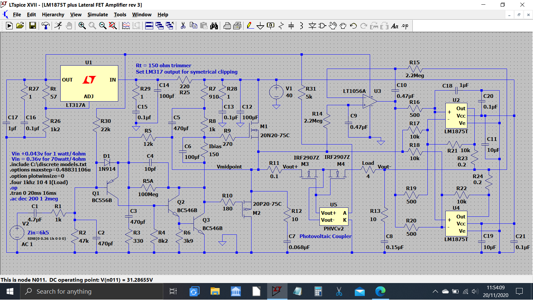The width and height of the screenshot is (533, 301).
Task: Open the Mail app from the taskbar
Action: tap(359, 292)
